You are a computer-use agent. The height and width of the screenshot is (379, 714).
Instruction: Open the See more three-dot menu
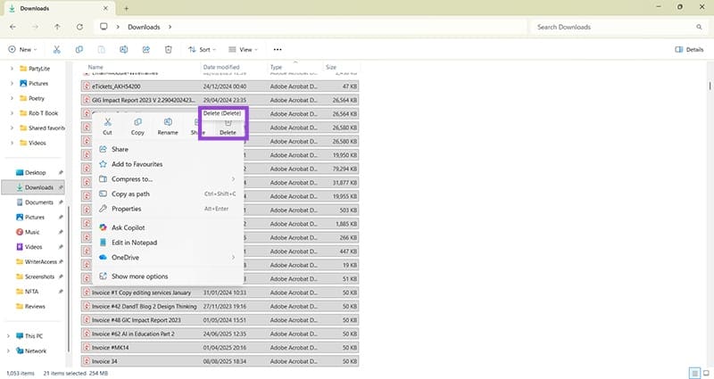pyautogui.click(x=278, y=50)
